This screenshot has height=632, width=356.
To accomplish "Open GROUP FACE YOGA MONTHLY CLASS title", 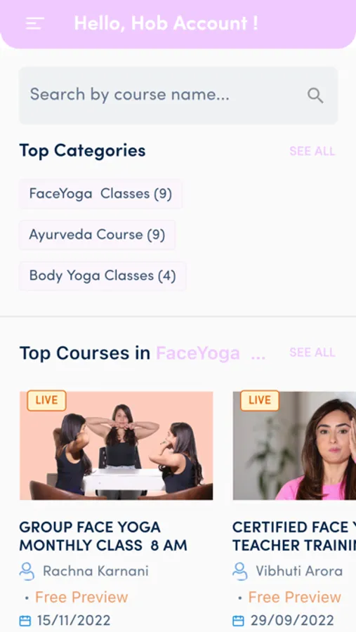I will click(103, 536).
